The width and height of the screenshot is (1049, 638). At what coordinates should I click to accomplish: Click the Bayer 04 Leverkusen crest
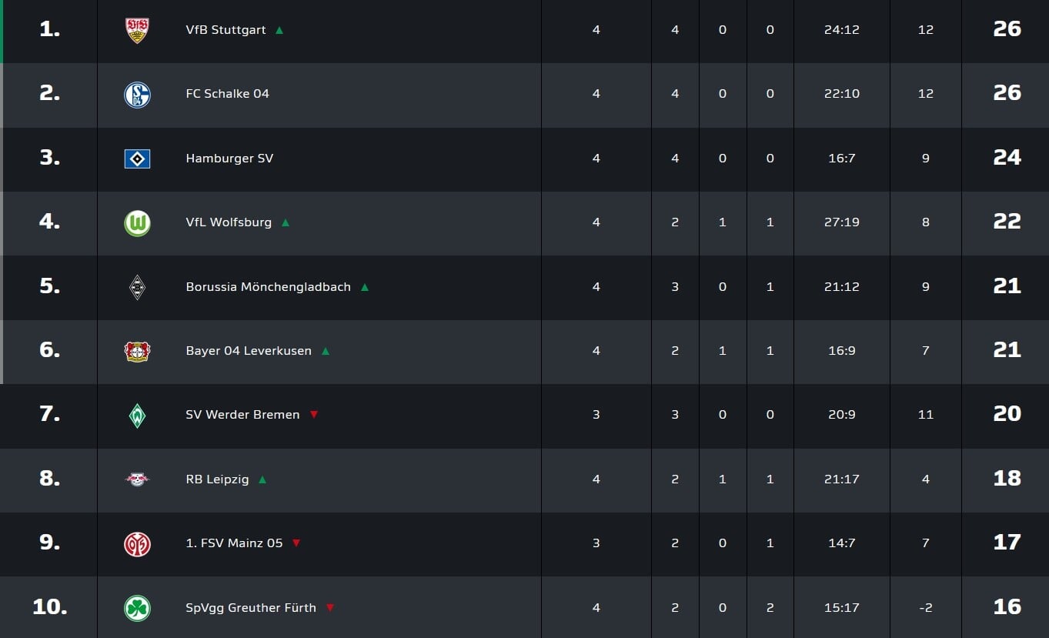pos(137,352)
